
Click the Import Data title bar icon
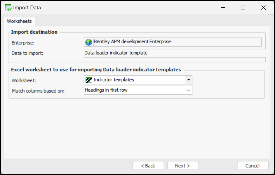coord(8,7)
